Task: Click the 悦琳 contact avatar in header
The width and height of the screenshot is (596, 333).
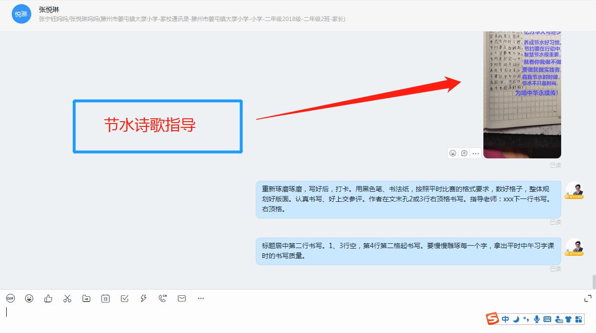Action: point(21,14)
